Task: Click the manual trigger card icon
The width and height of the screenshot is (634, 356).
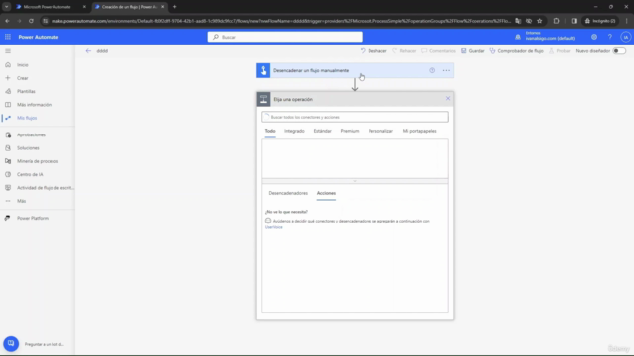Action: click(264, 70)
